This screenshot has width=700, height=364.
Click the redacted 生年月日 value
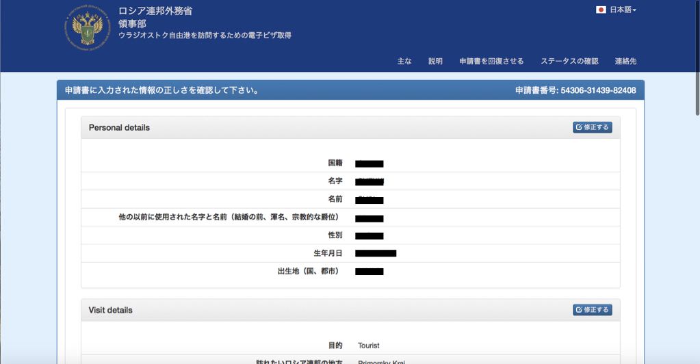coord(376,253)
